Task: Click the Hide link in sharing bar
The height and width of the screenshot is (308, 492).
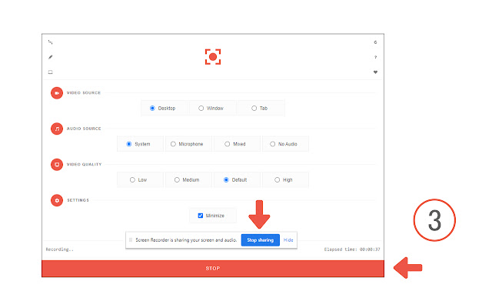Action: (x=288, y=240)
